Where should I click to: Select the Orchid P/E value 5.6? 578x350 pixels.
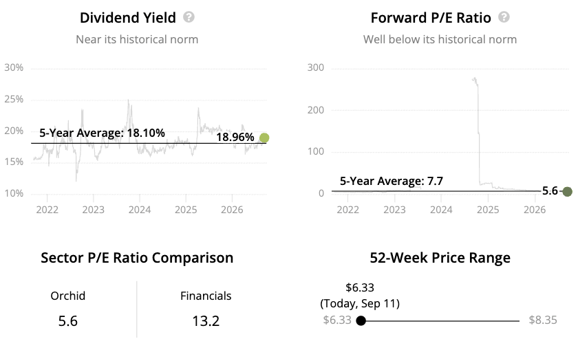[68, 321]
